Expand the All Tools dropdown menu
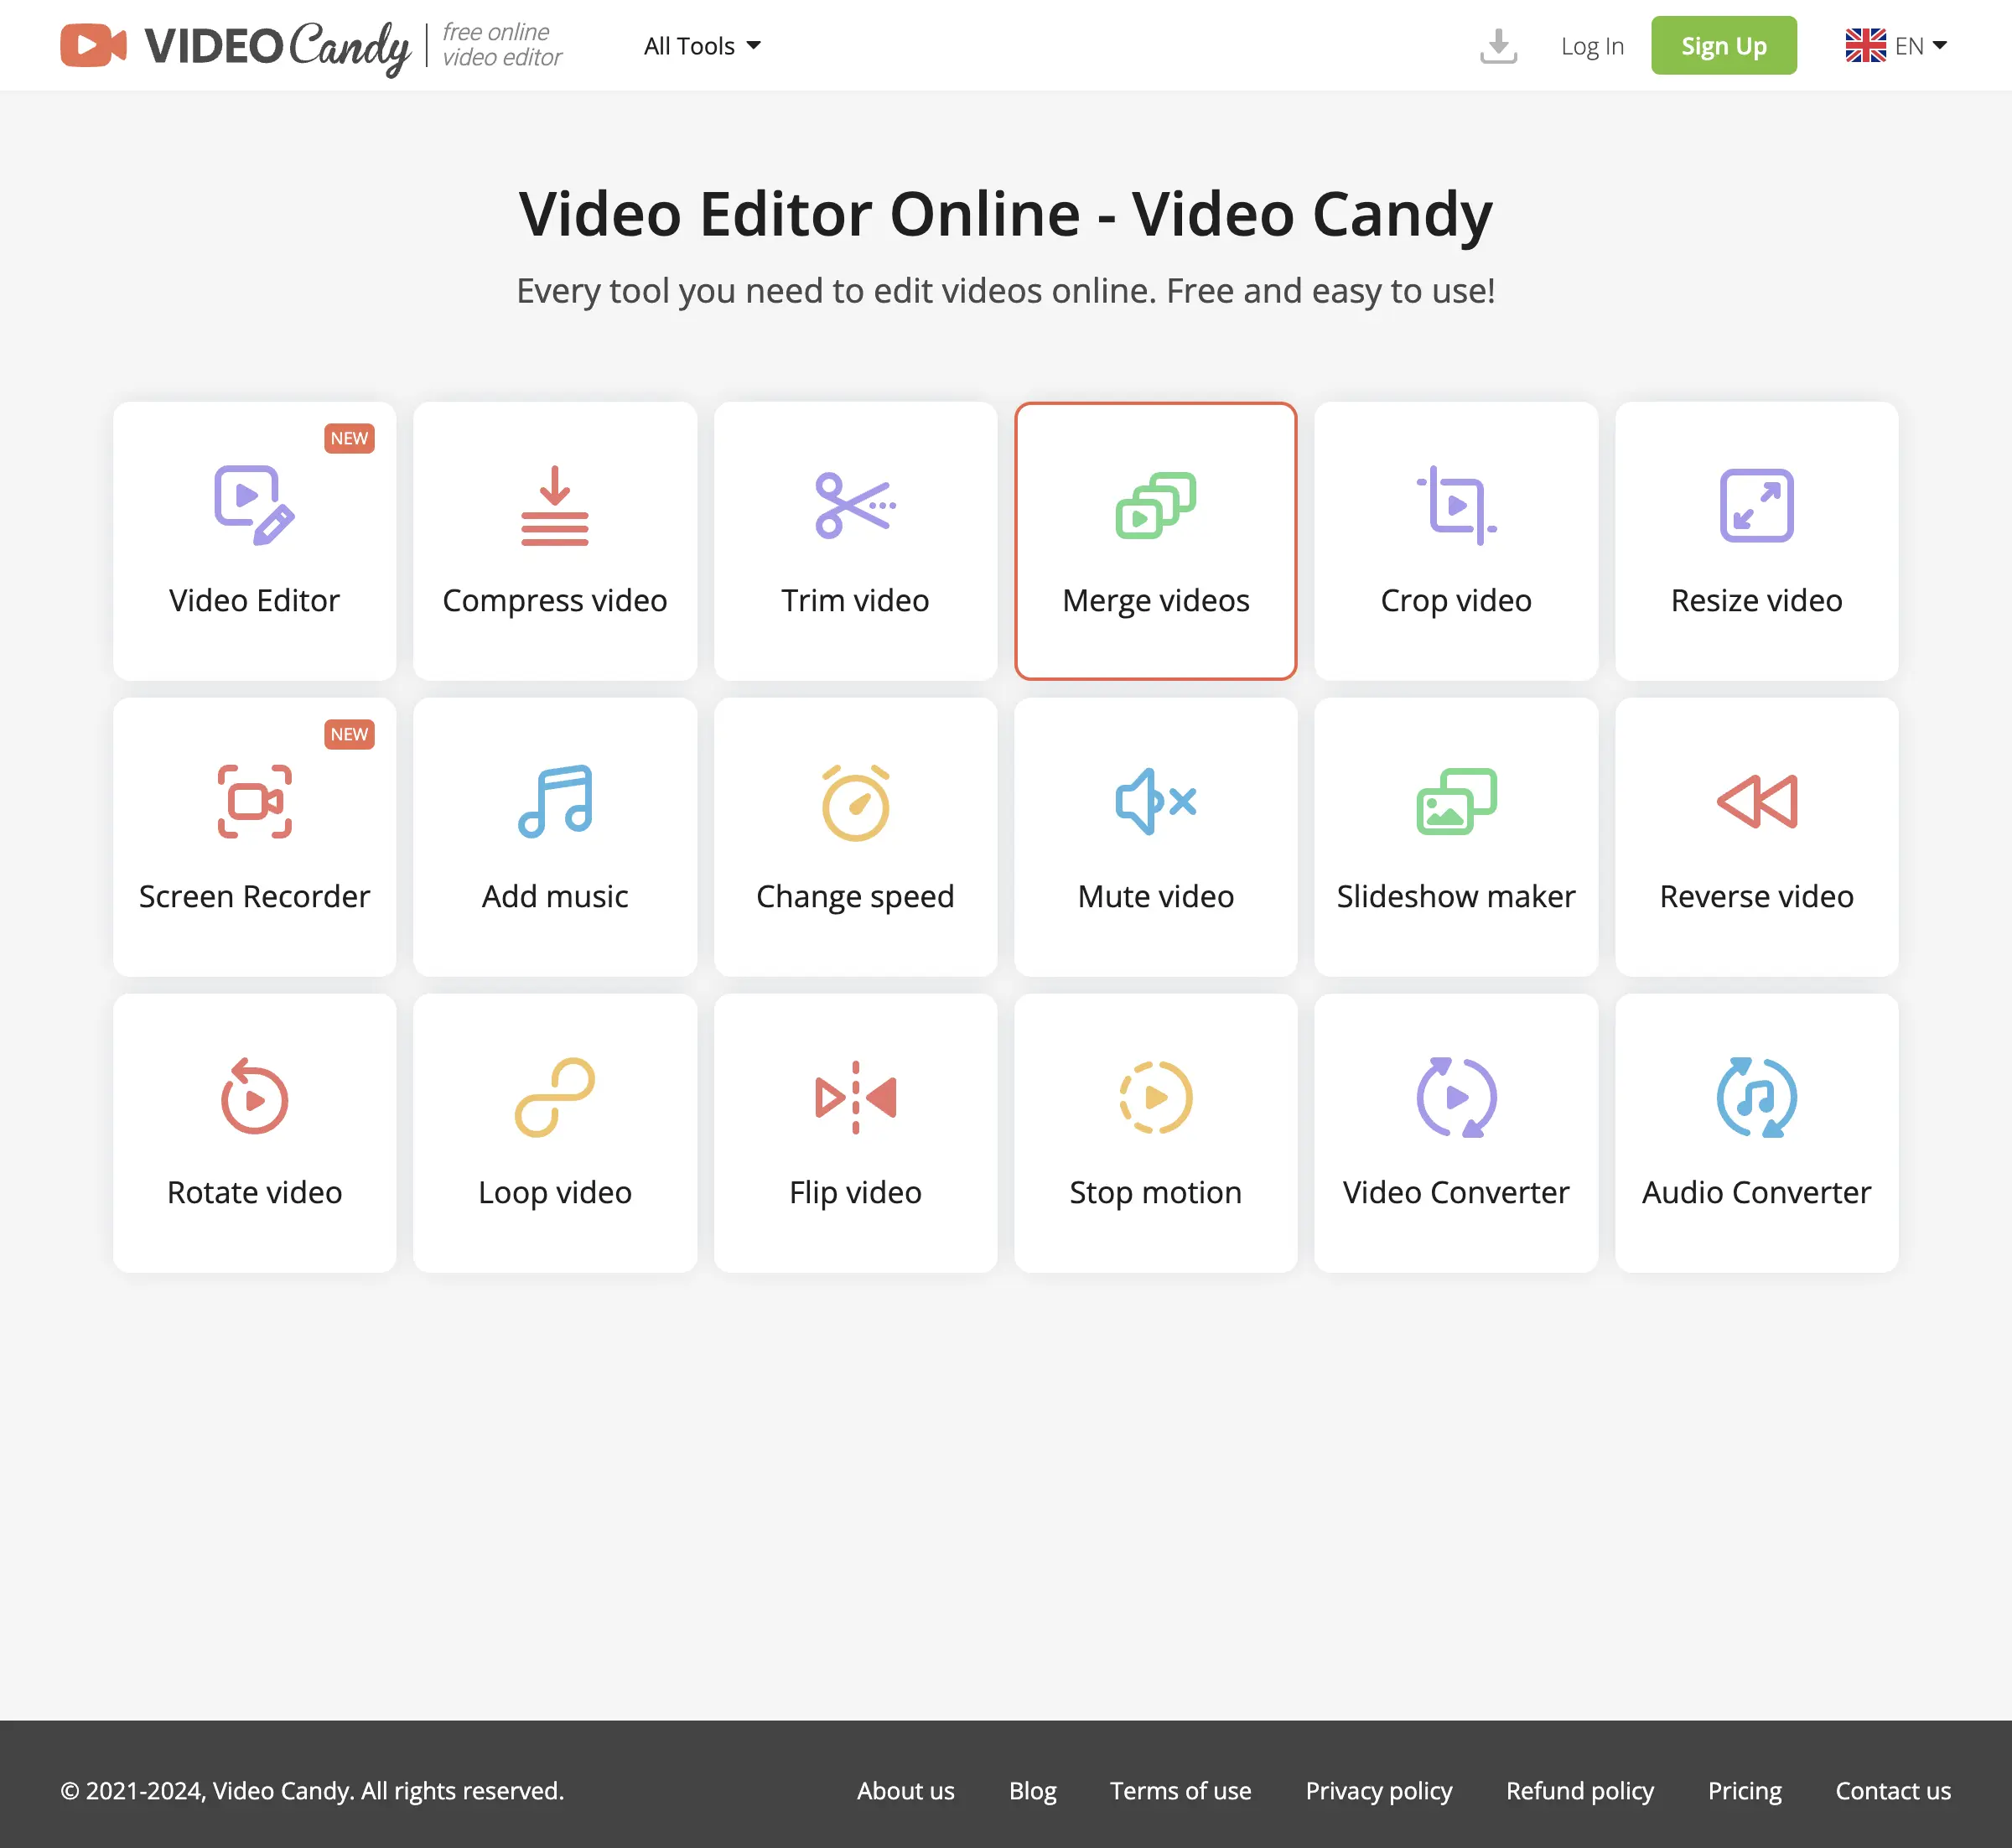The height and width of the screenshot is (1848, 2012). click(702, 46)
